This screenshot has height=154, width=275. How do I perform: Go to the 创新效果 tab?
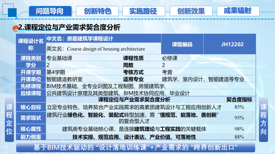point(191,11)
